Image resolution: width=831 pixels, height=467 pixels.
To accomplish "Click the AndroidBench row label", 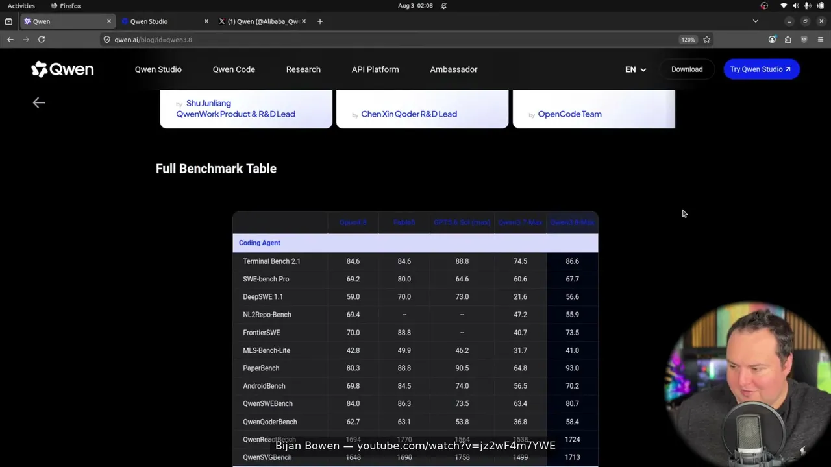I will pos(264,386).
